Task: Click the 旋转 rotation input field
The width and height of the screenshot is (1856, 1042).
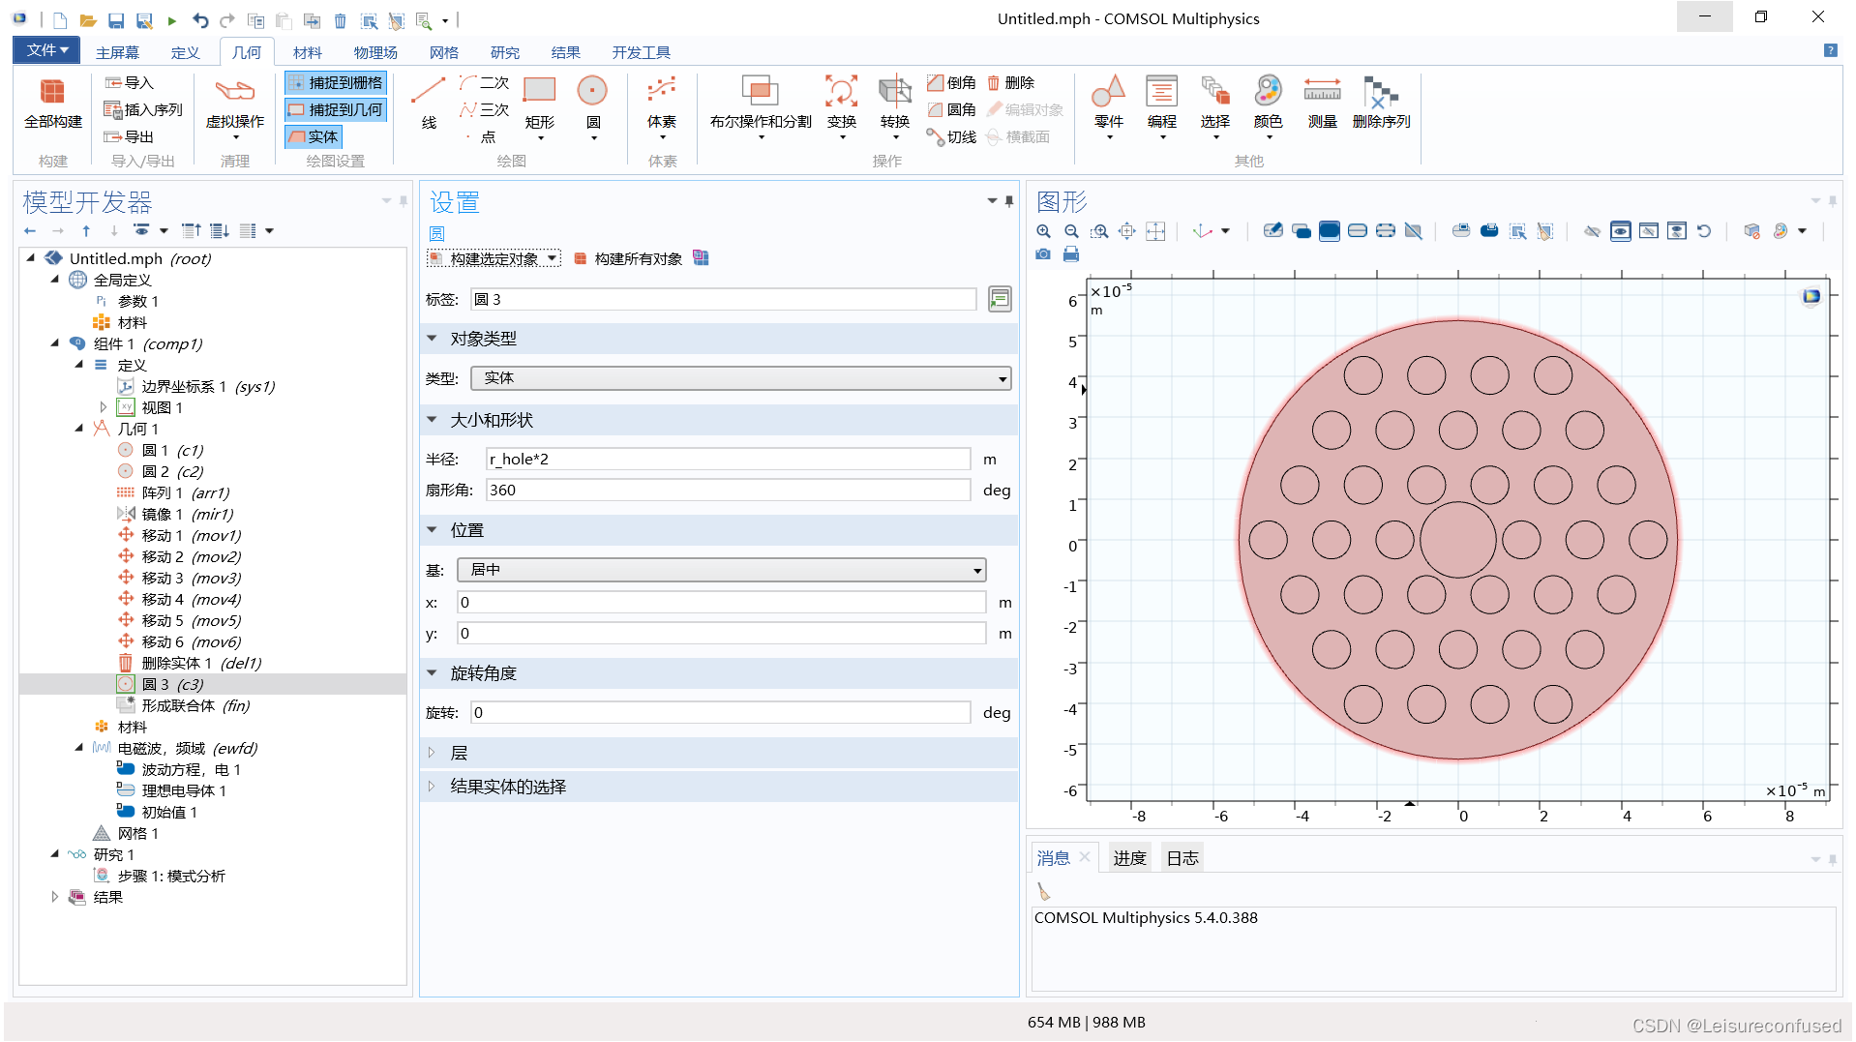Action: point(720,713)
